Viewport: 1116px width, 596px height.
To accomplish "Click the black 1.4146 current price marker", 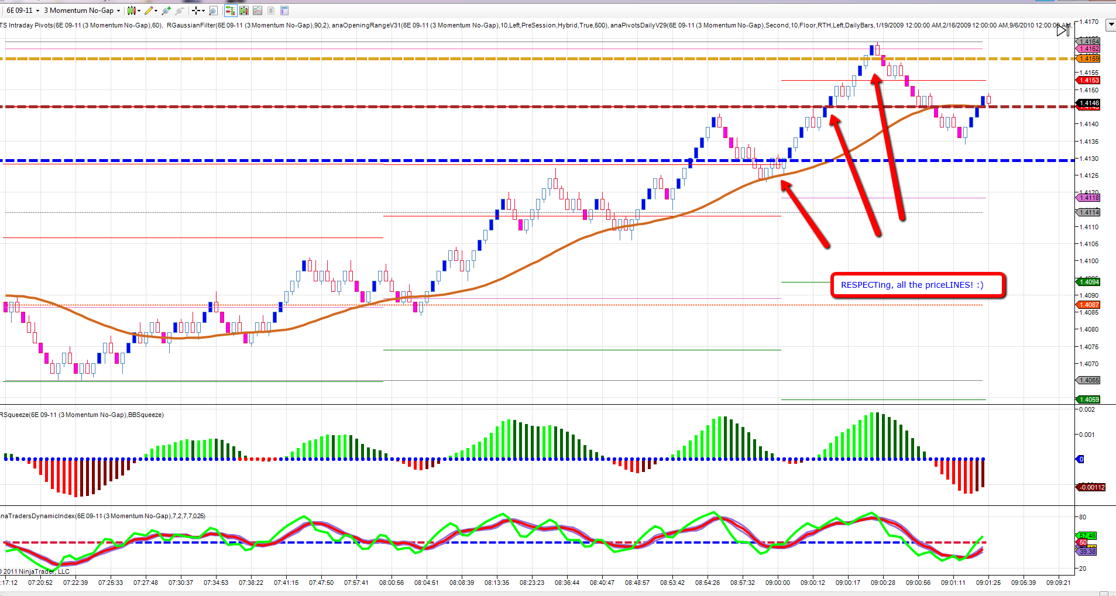I will pos(1088,103).
